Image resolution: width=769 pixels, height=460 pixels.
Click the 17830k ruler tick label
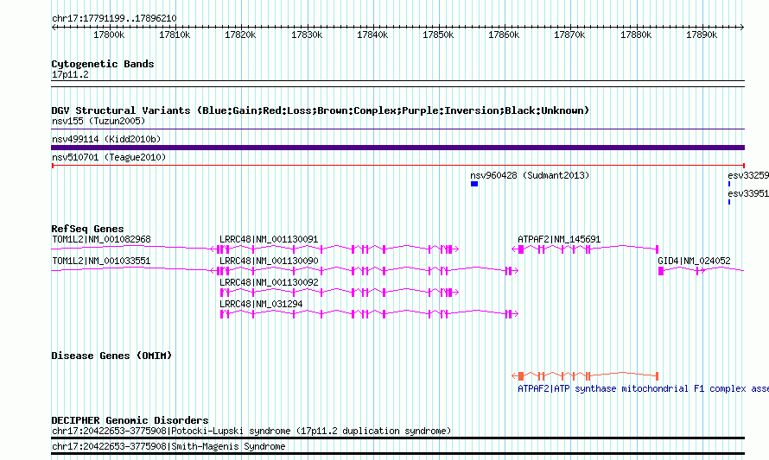click(x=307, y=35)
